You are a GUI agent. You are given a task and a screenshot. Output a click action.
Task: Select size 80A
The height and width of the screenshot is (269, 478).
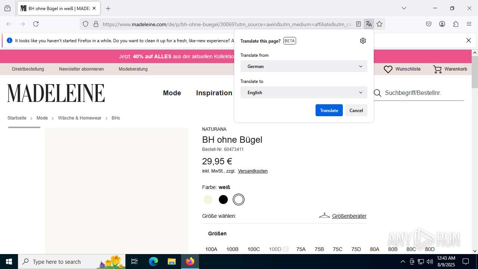point(375,249)
